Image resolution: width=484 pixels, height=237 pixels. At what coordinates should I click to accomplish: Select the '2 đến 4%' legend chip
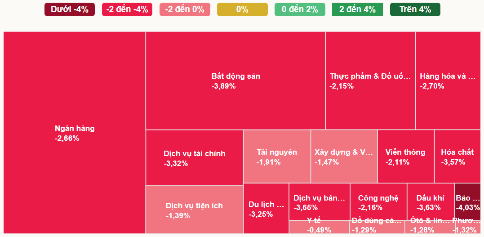pos(357,9)
